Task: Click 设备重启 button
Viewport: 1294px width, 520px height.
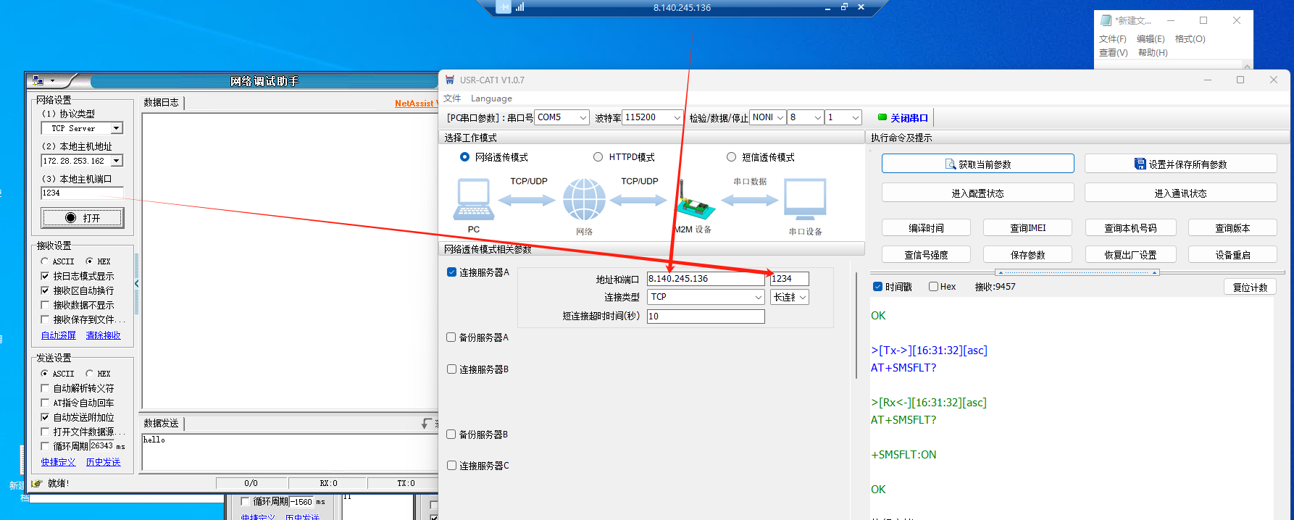Action: click(1232, 255)
